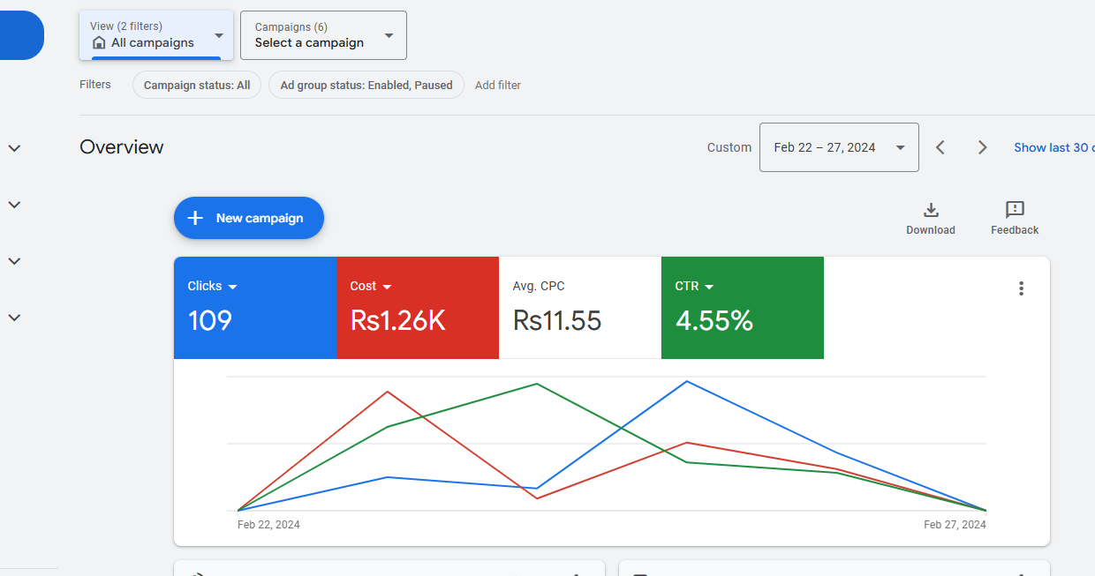This screenshot has width=1095, height=576.
Task: Click home icon in View selector
Action: click(x=99, y=42)
